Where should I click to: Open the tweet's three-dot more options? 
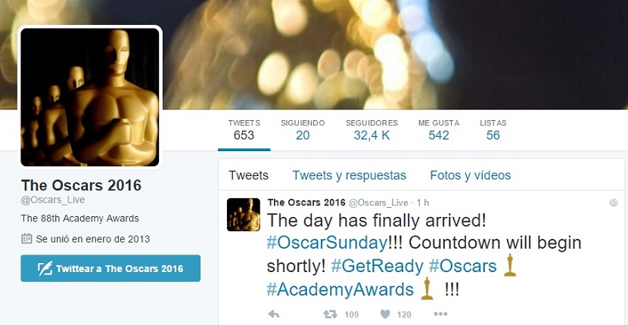pyautogui.click(x=440, y=314)
